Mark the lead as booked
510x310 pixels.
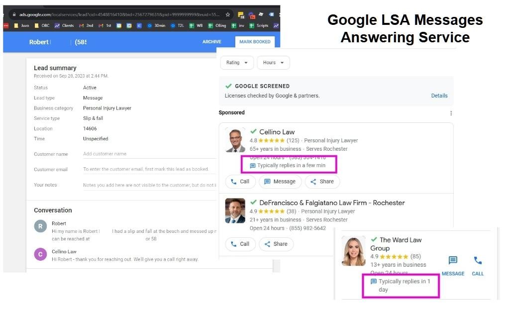255,42
